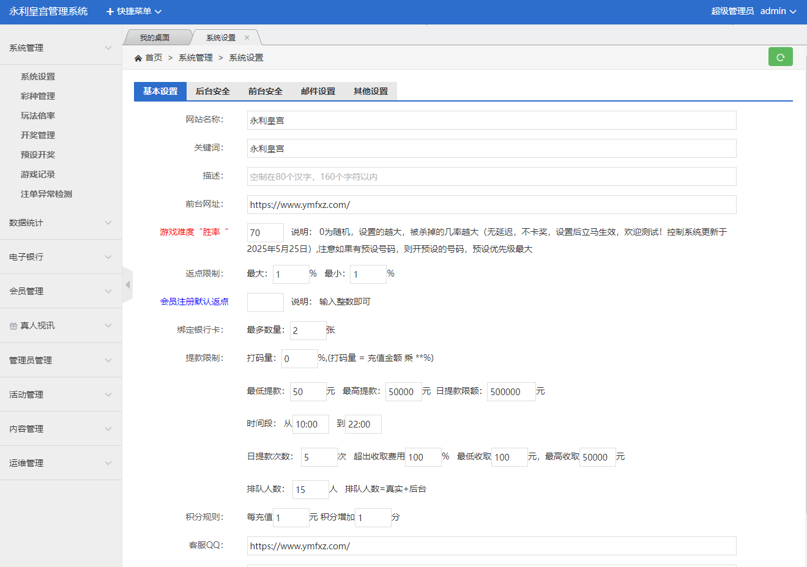Focus the 前台网址 URL field
This screenshot has height=567, width=807.
pyautogui.click(x=491, y=205)
